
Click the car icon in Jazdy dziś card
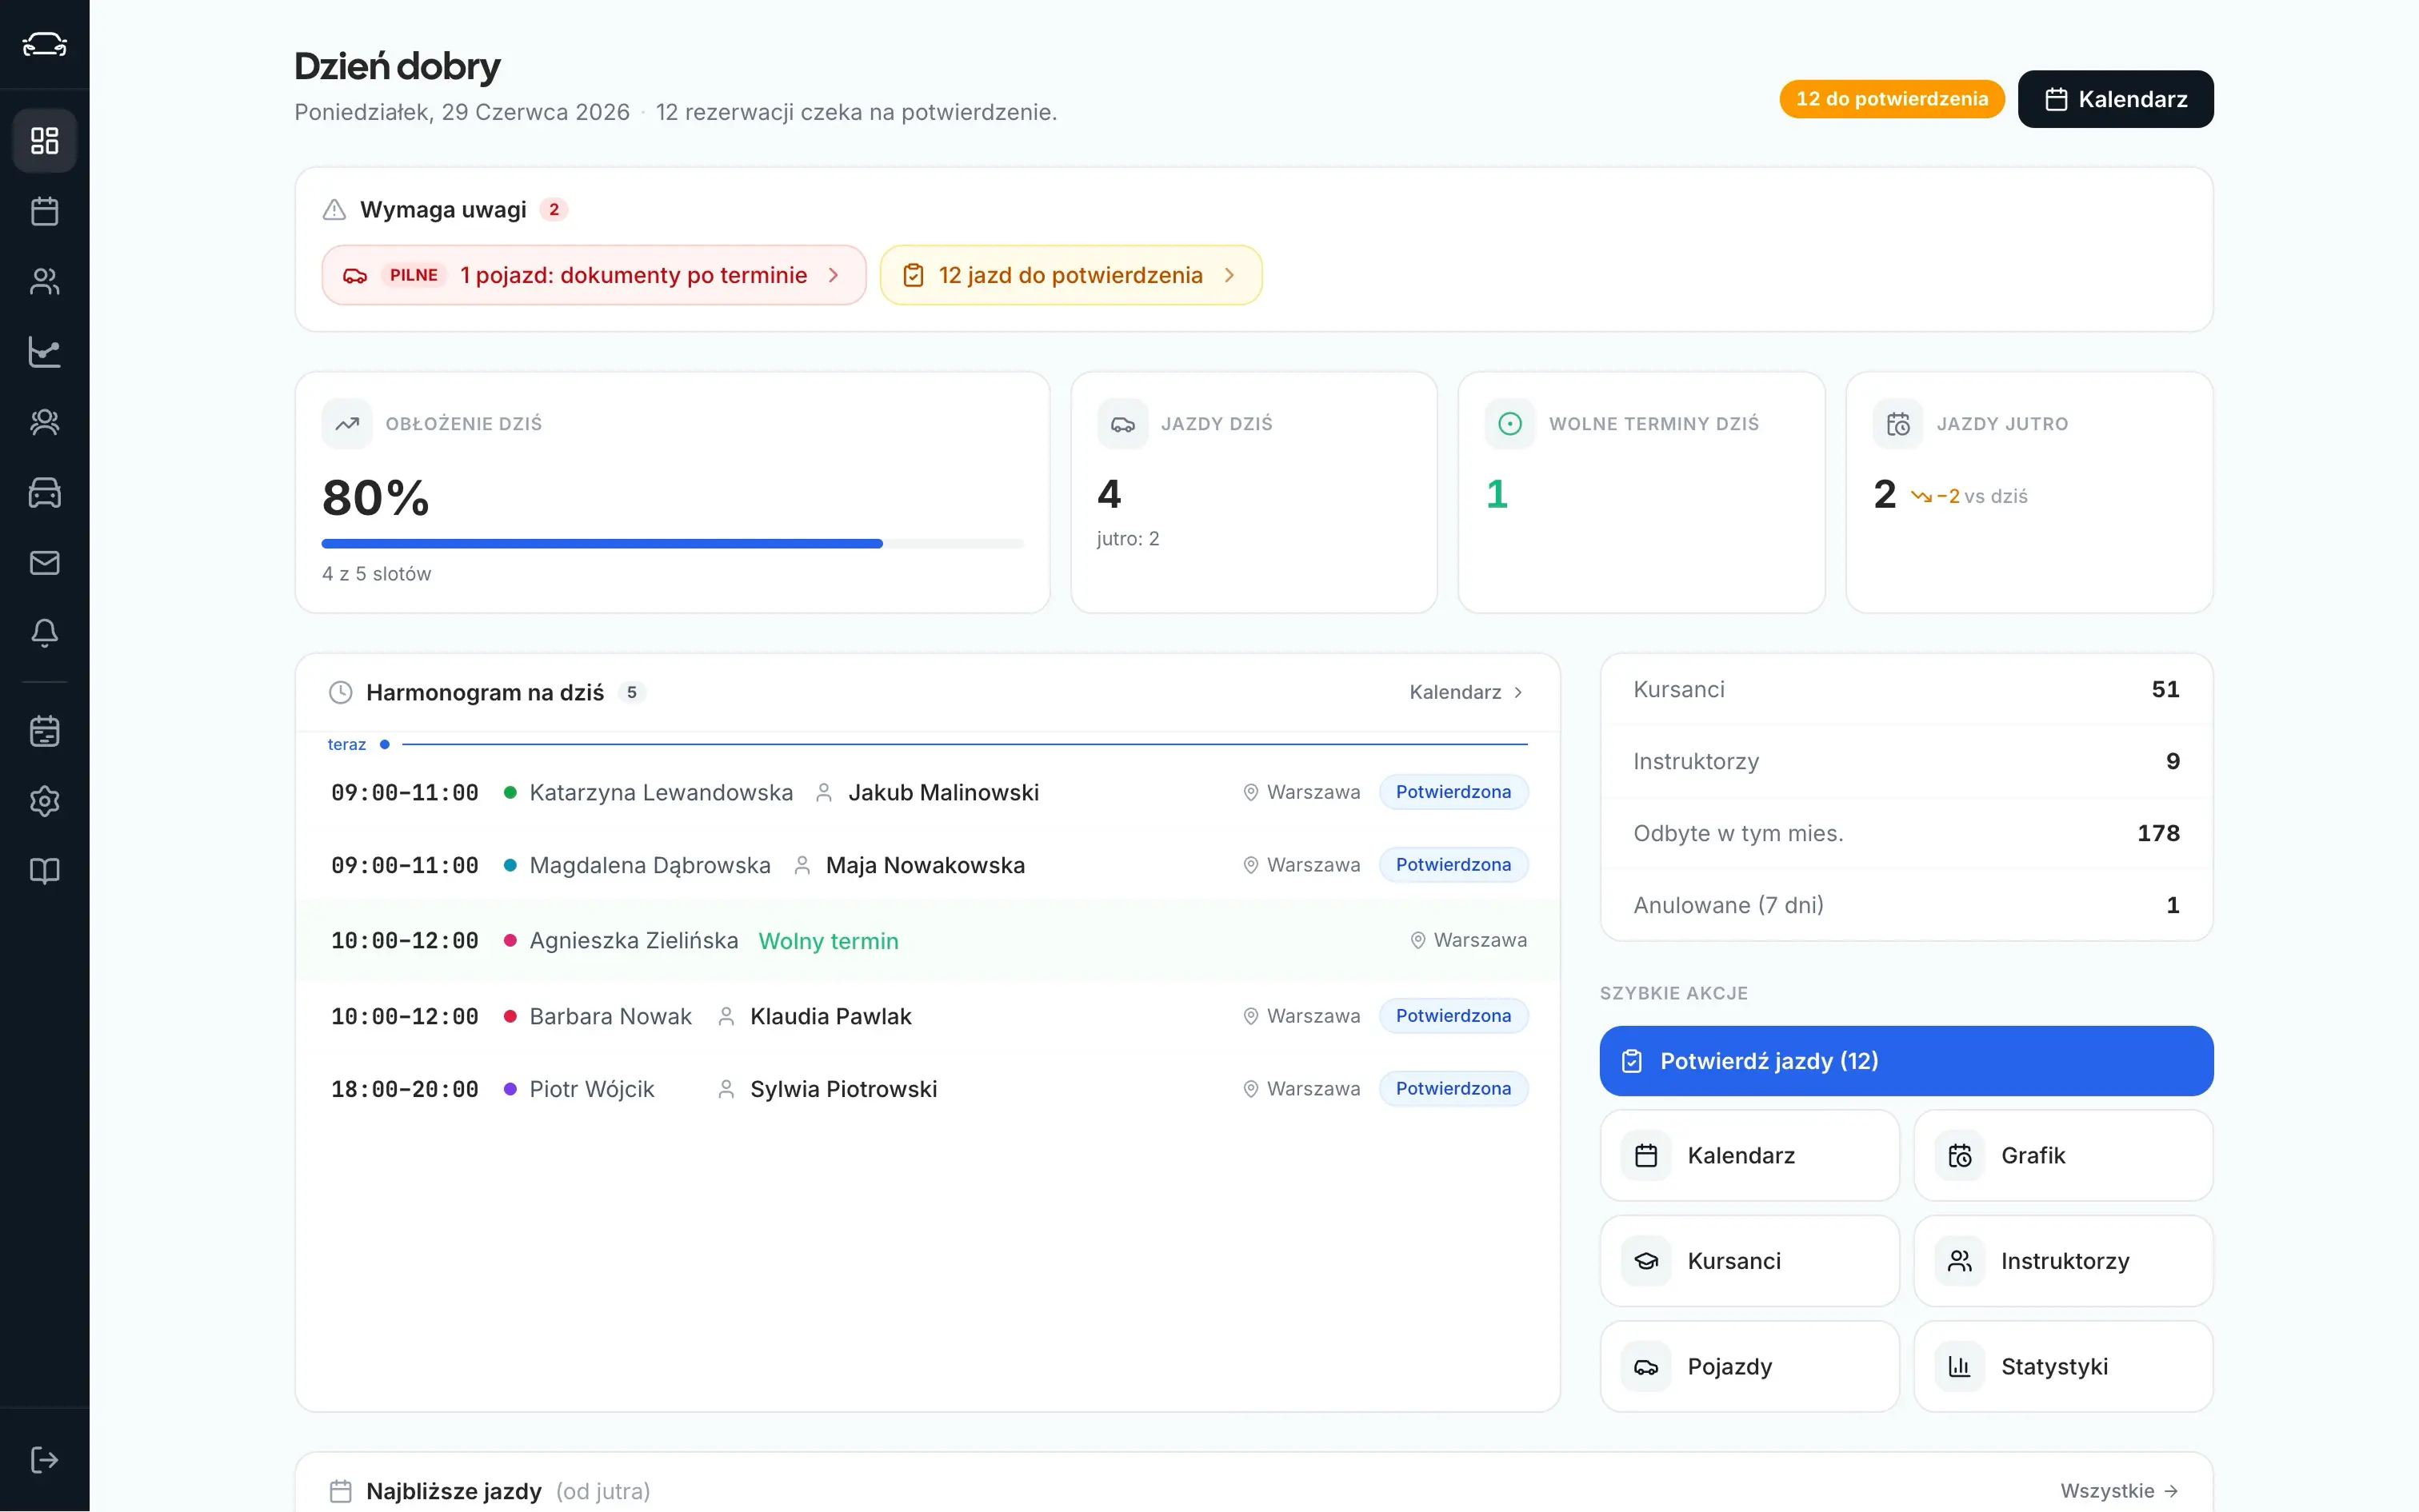click(1122, 424)
